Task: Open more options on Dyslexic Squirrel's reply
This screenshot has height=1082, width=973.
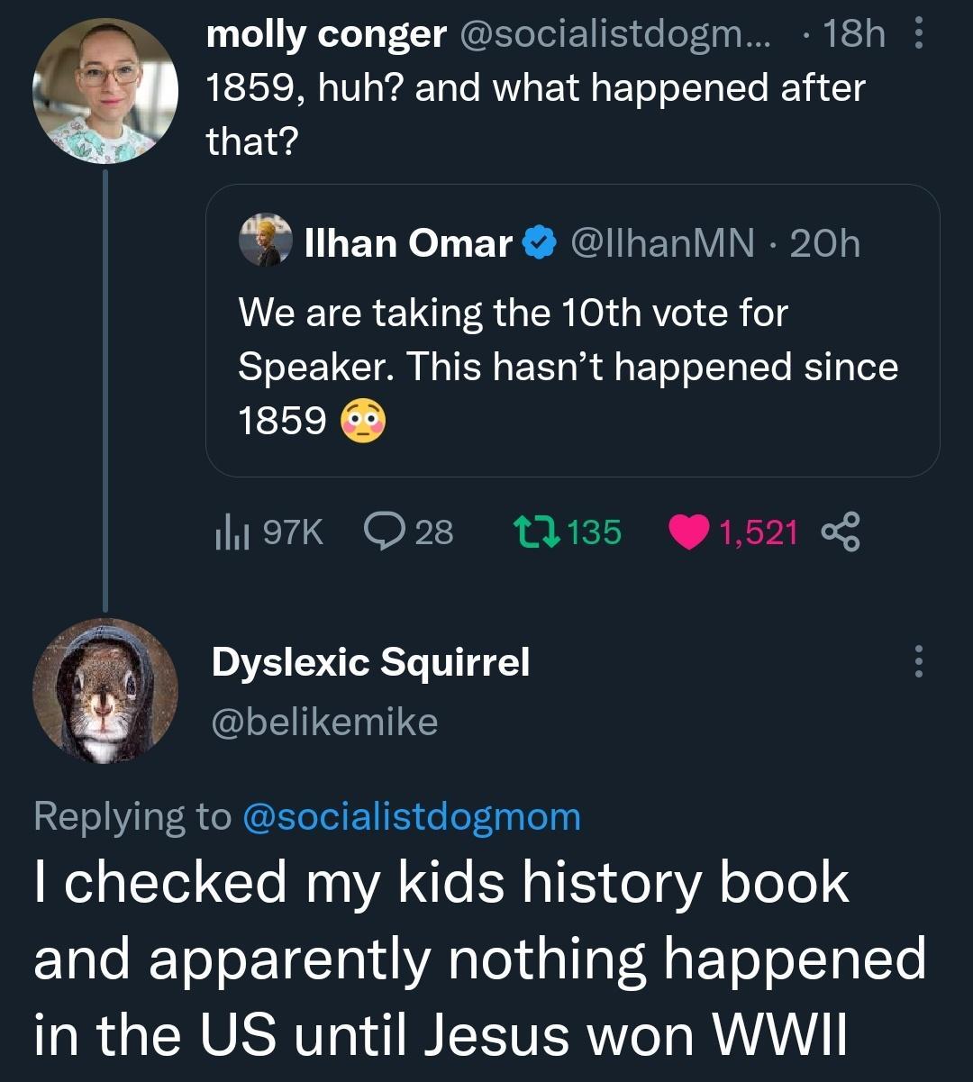Action: coord(918,661)
